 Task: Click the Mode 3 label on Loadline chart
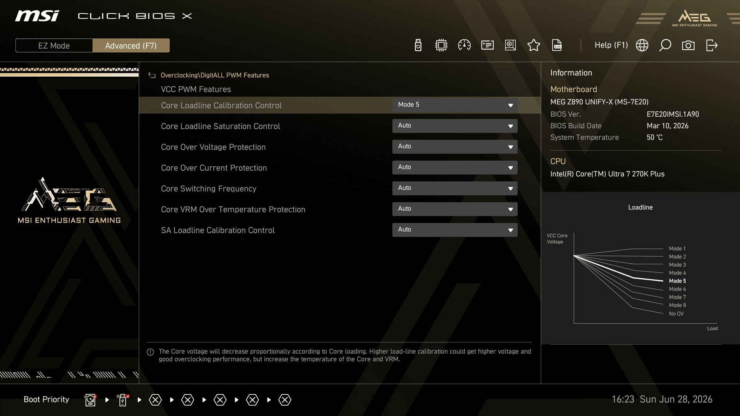(x=677, y=265)
